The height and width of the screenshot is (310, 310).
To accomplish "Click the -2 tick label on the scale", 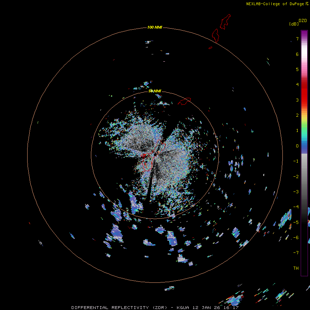I will point(296,176).
